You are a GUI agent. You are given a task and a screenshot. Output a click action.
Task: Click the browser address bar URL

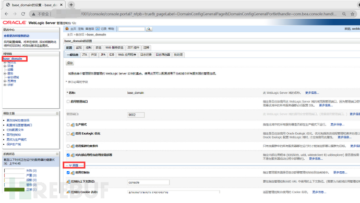pyautogui.click(x=209, y=14)
